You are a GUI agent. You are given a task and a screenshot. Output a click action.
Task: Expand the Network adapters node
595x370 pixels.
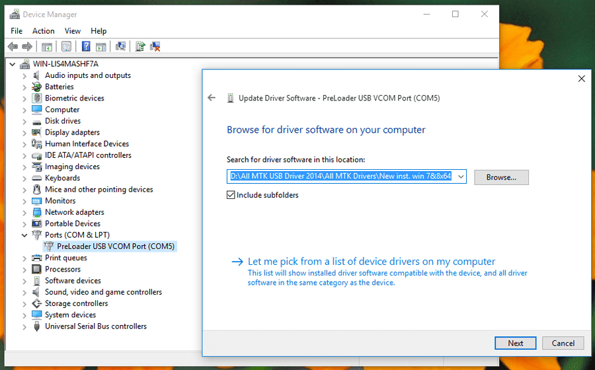tap(24, 212)
